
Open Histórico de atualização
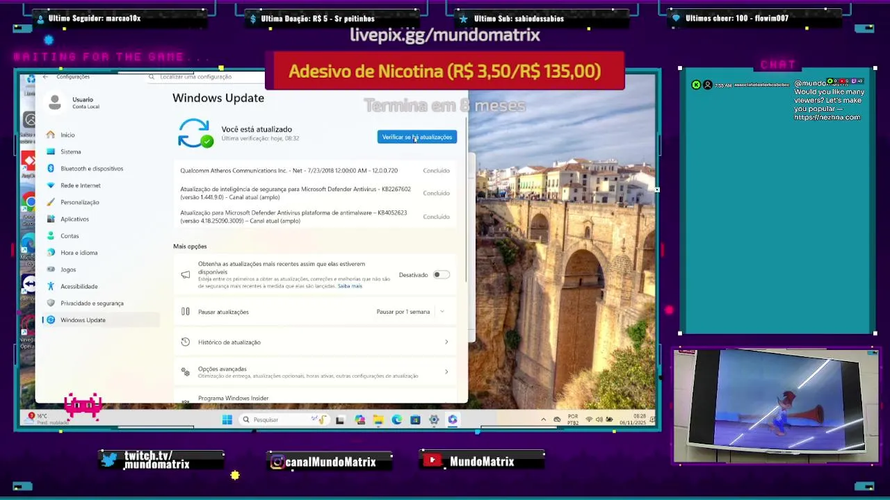(x=315, y=342)
